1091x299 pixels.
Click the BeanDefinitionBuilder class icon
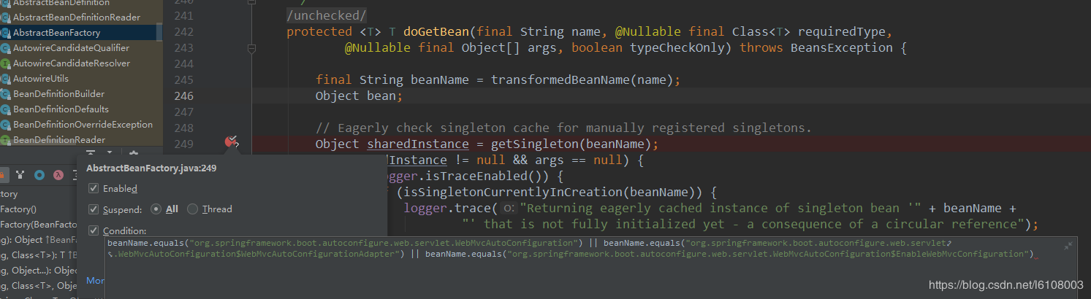(x=6, y=94)
